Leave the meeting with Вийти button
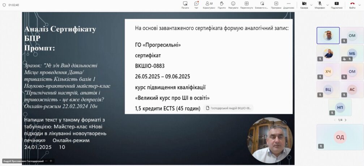The image size is (364, 166). coord(352,5)
